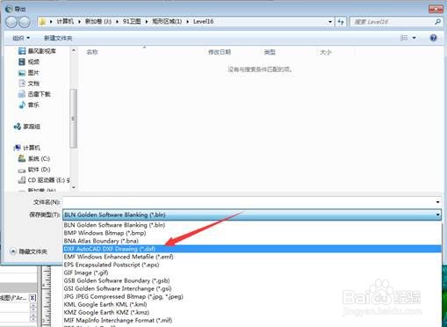Click the sidebar scroll up arrow
The height and width of the screenshot is (327, 447).
click(74, 50)
